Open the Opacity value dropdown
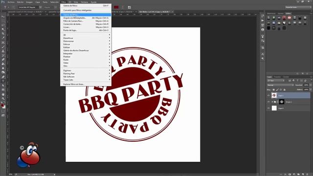Viewport: 313px width, 176px height. click(x=311, y=85)
